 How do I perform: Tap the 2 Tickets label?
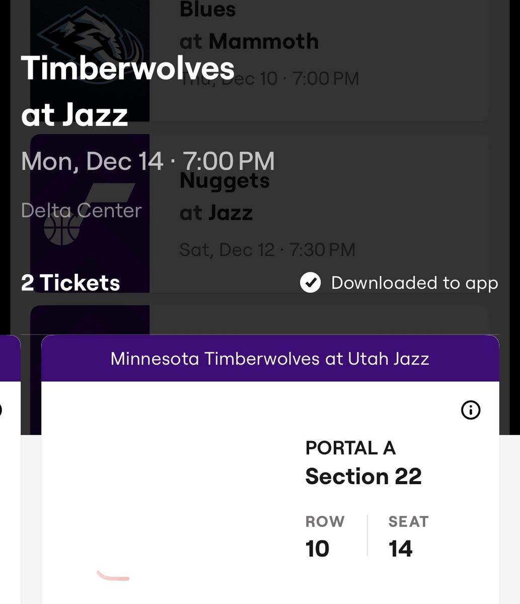pos(70,282)
